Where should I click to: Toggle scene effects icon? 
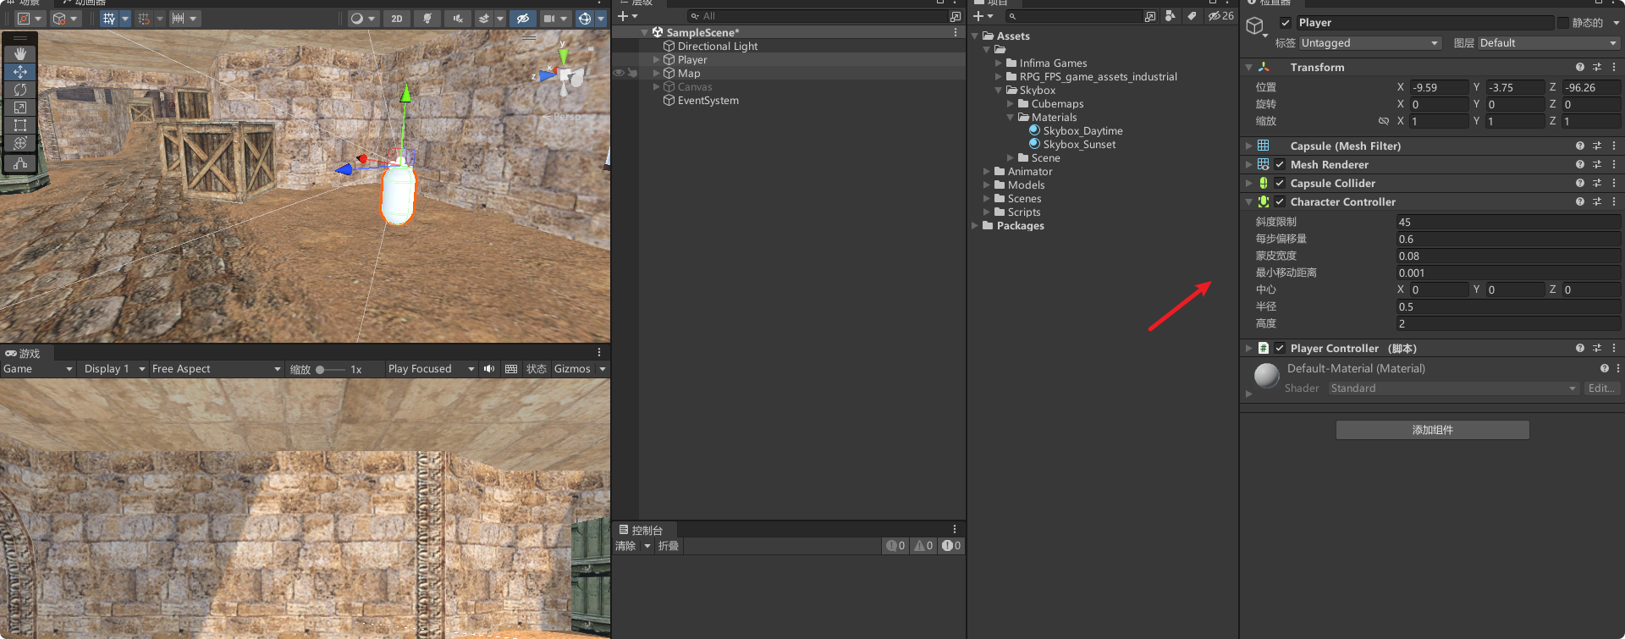coord(483,18)
